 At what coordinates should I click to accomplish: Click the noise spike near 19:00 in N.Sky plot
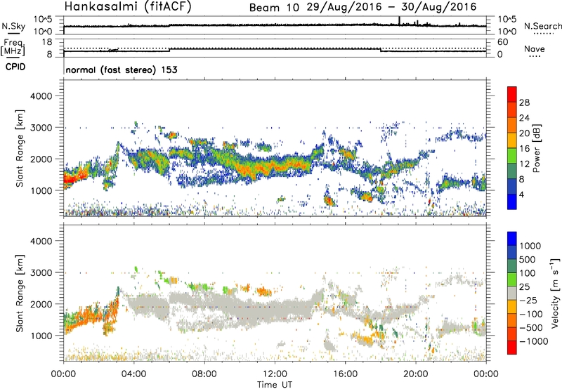click(x=399, y=21)
